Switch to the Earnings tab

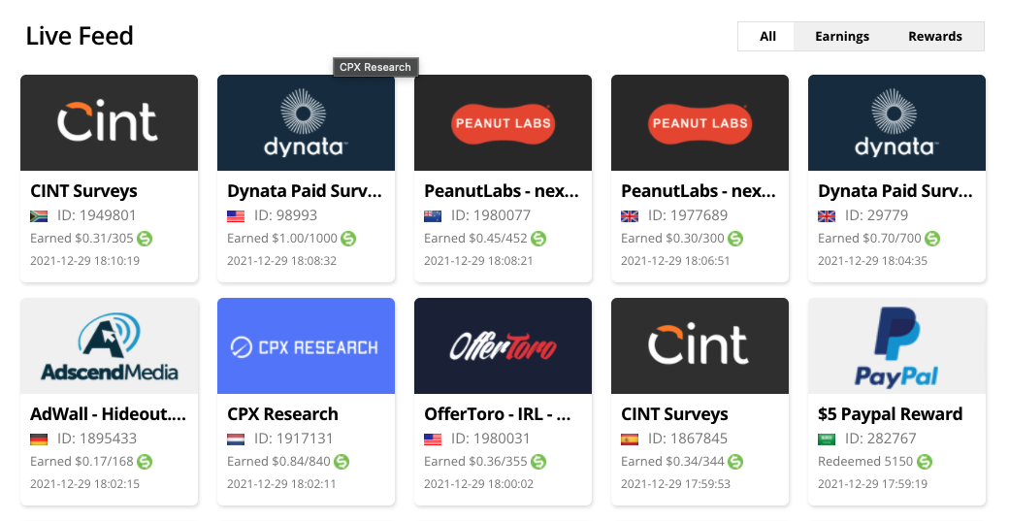[841, 36]
